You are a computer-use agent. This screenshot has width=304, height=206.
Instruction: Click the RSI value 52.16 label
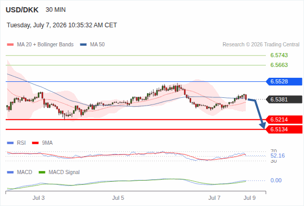(278, 156)
